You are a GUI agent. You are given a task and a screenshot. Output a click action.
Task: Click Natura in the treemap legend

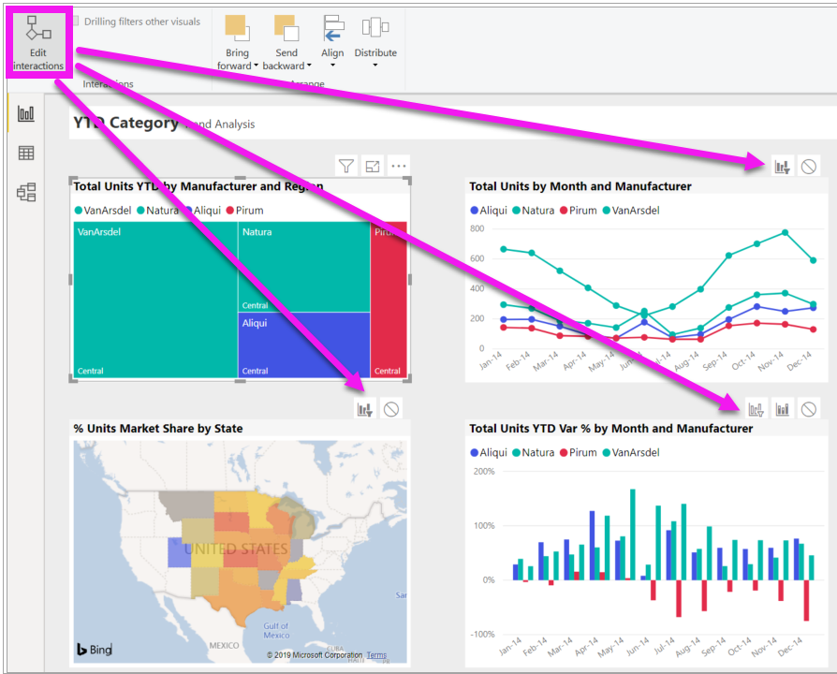pos(157,211)
